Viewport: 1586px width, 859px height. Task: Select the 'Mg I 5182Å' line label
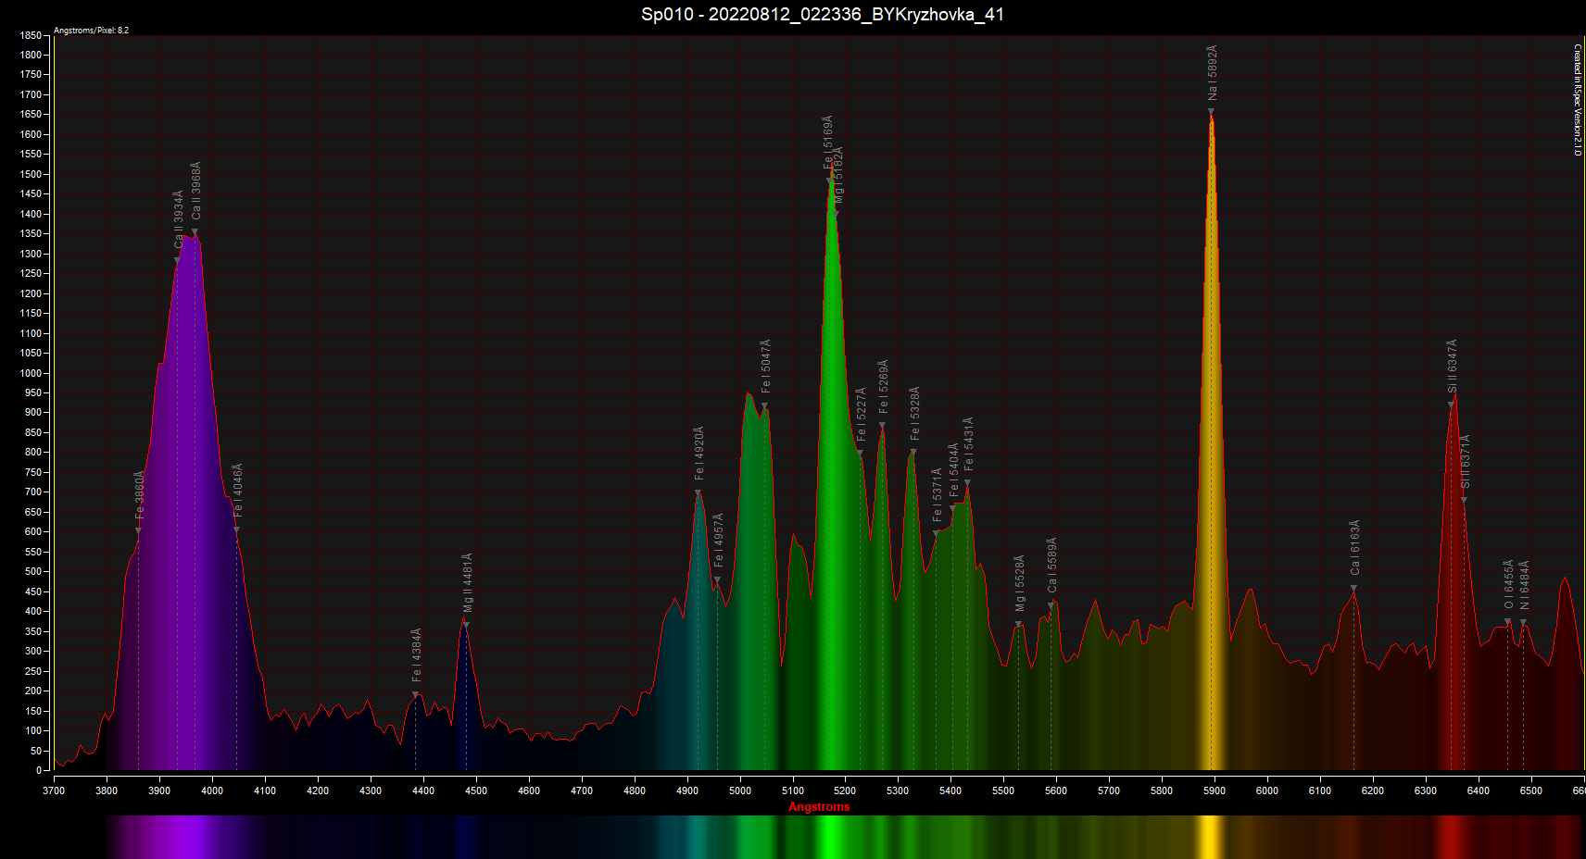(x=839, y=175)
